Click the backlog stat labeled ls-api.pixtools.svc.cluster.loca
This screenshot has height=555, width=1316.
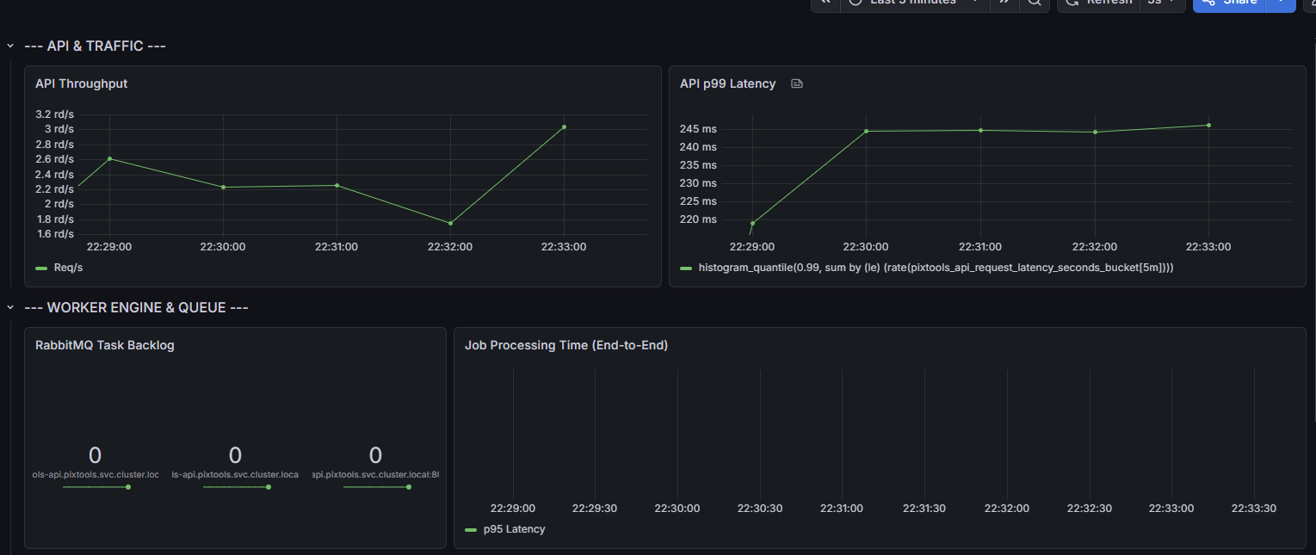pos(235,469)
